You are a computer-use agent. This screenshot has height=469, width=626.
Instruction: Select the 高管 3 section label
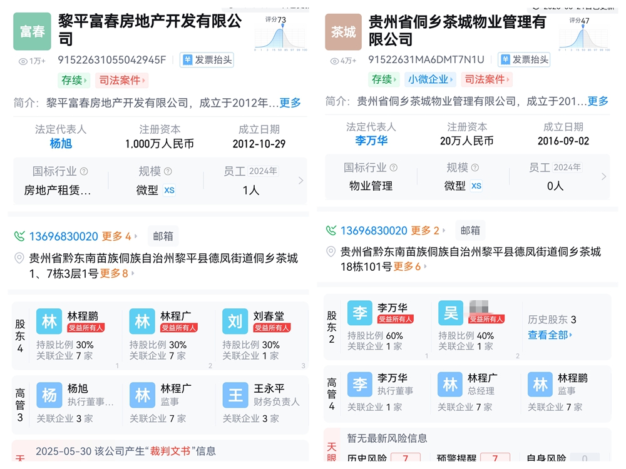click(x=20, y=405)
